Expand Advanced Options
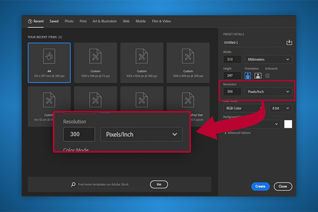The width and height of the screenshot is (318, 212). coord(238,133)
